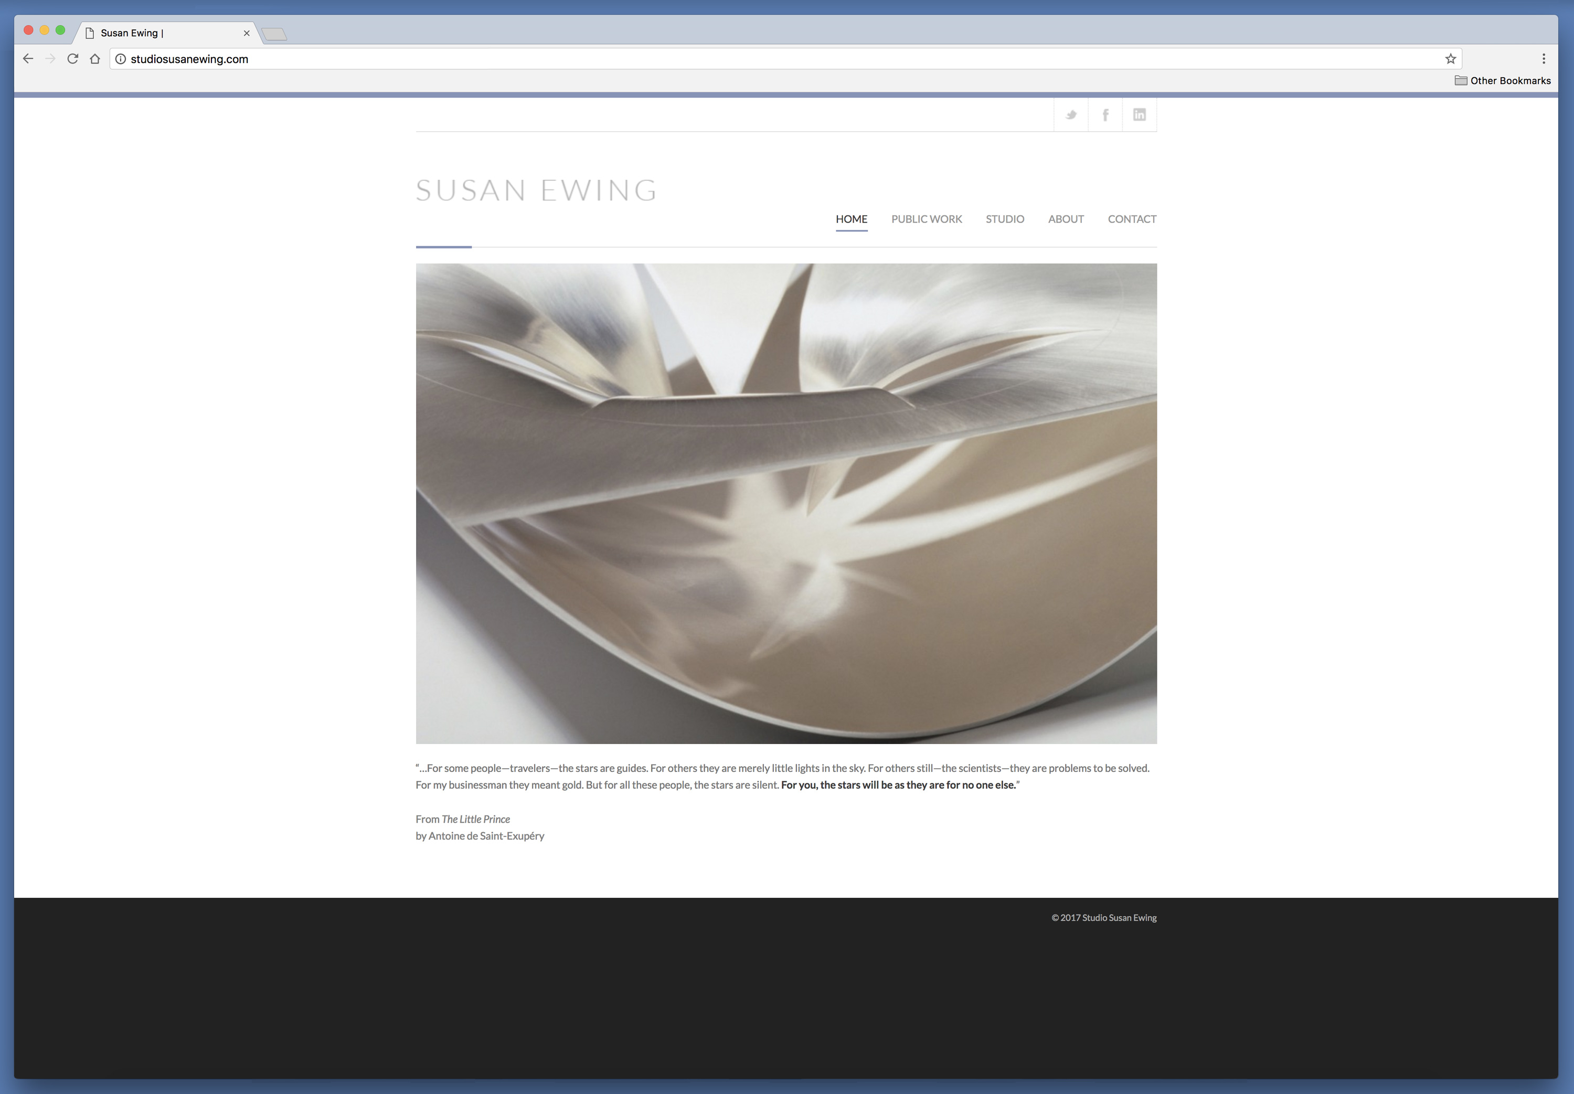Viewport: 1574px width, 1094px height.
Task: Open the Facebook social icon
Action: tap(1105, 114)
